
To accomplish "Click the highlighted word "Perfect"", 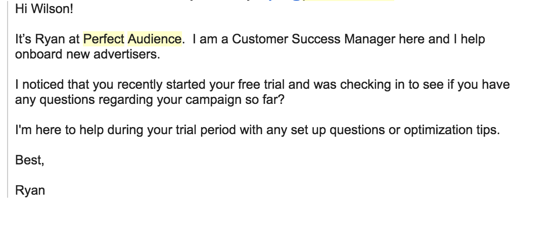I will pos(104,39).
